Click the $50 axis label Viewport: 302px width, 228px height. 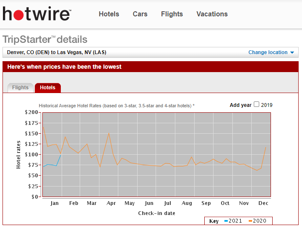click(33, 176)
